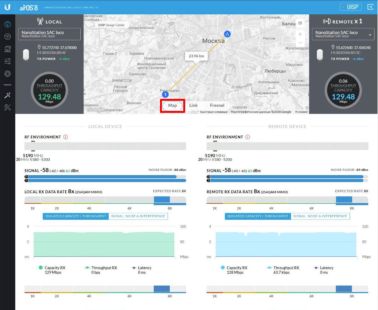
Task: Click the access point marker near Москва
Action: pos(227,34)
